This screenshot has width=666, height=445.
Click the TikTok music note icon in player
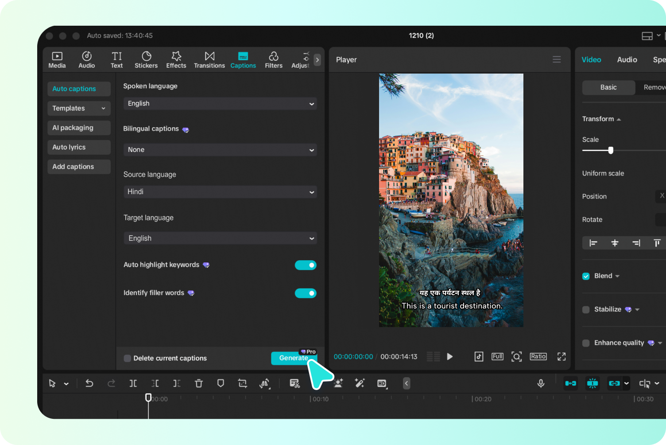pyautogui.click(x=479, y=356)
